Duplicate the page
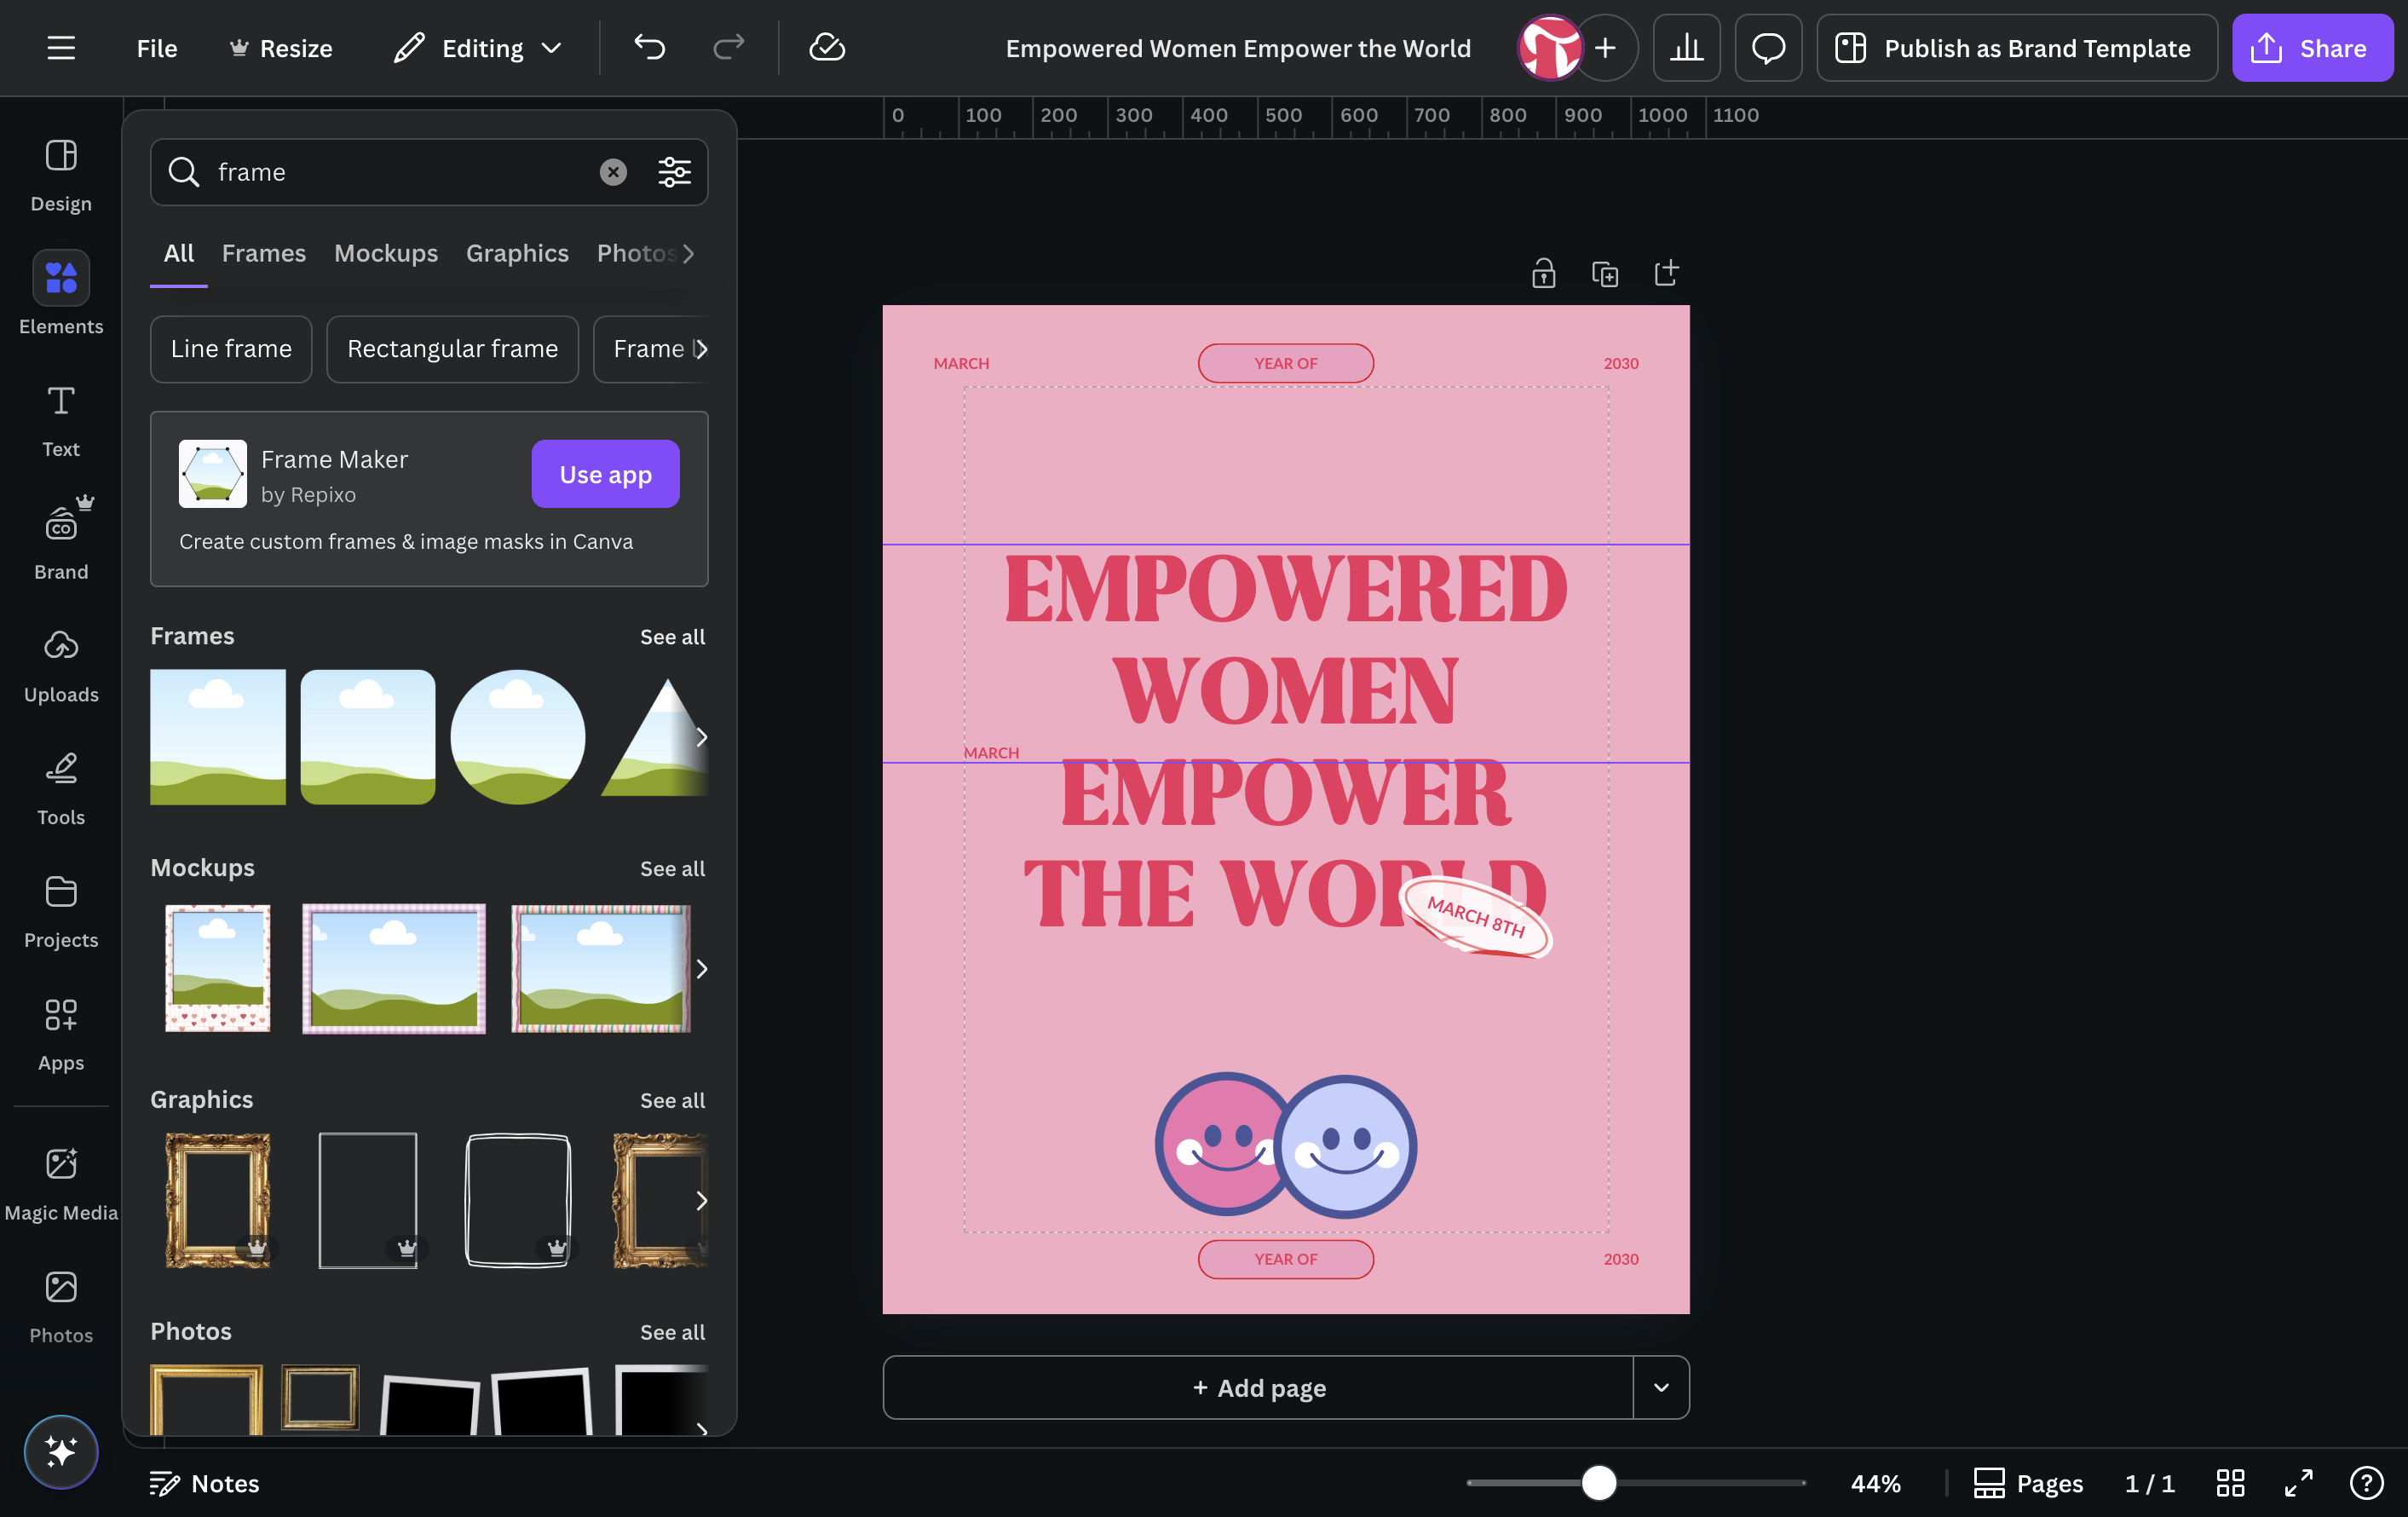The height and width of the screenshot is (1517, 2408). (1605, 273)
